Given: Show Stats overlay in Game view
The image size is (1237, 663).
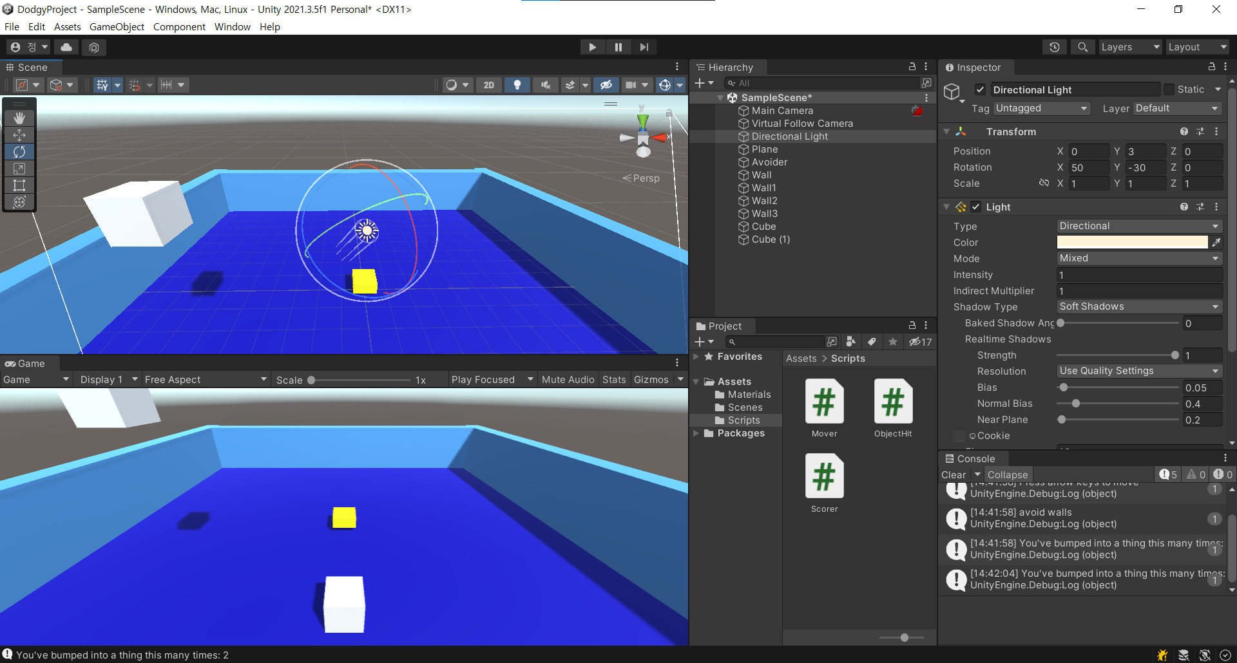Looking at the screenshot, I should coord(614,380).
